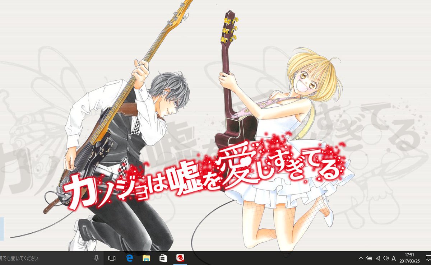431x265 pixels.
Task: Expand hidden system tray icons chevron
Action: (x=361, y=258)
